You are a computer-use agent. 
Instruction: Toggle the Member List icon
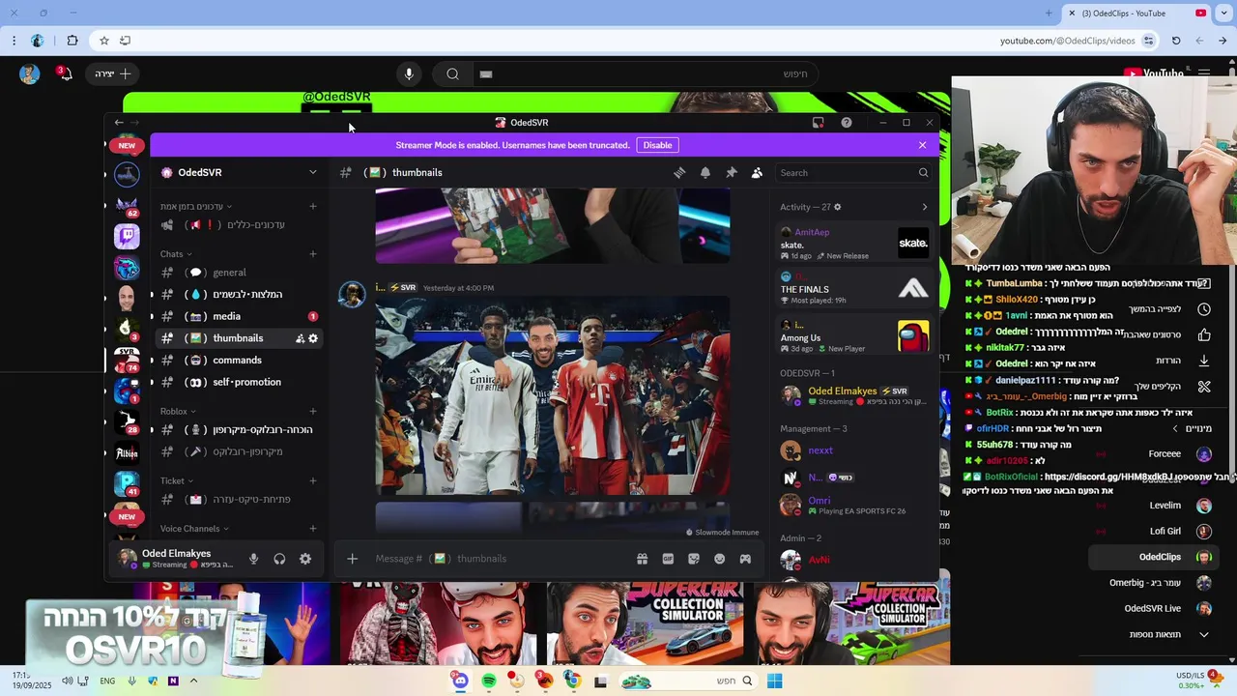757,172
